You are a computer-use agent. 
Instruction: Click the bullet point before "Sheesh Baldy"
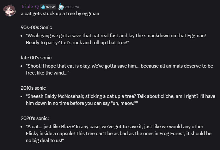[22, 96]
